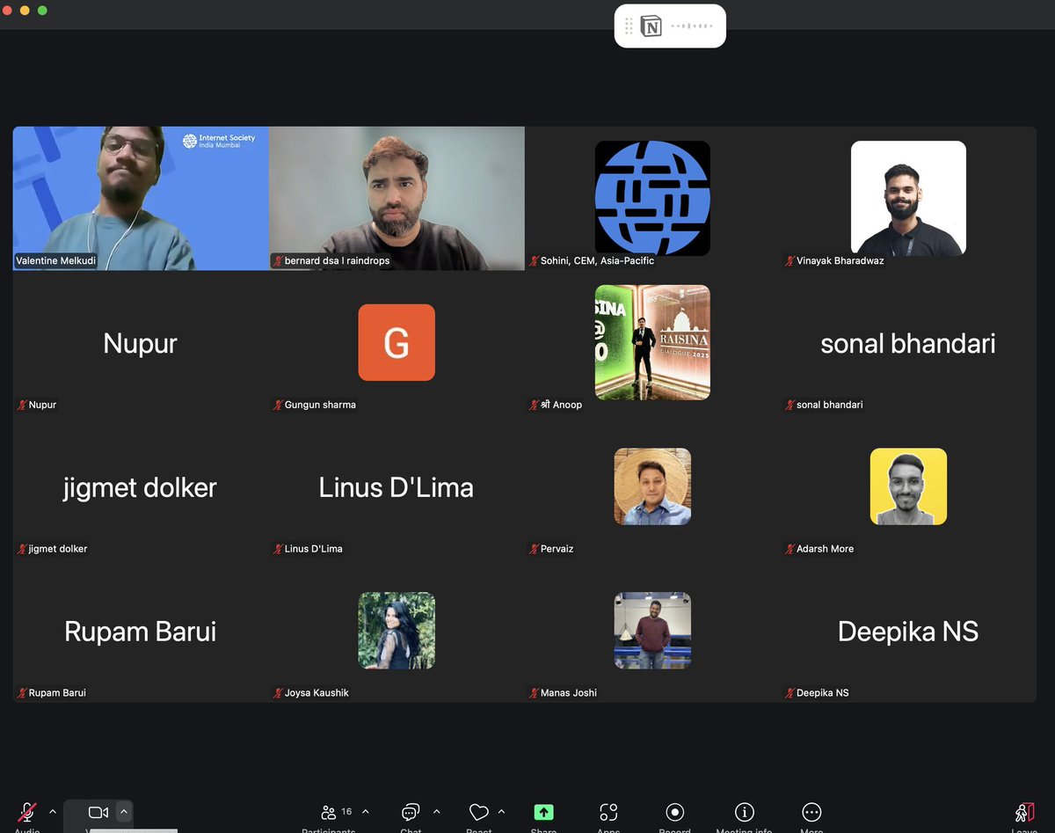Start recording the meeting
The height and width of the screenshot is (833, 1055).
675,812
